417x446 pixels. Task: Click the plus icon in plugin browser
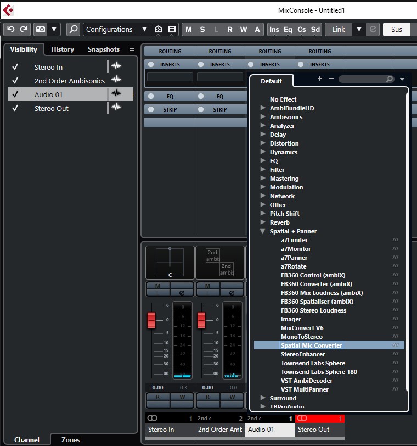coord(319,79)
